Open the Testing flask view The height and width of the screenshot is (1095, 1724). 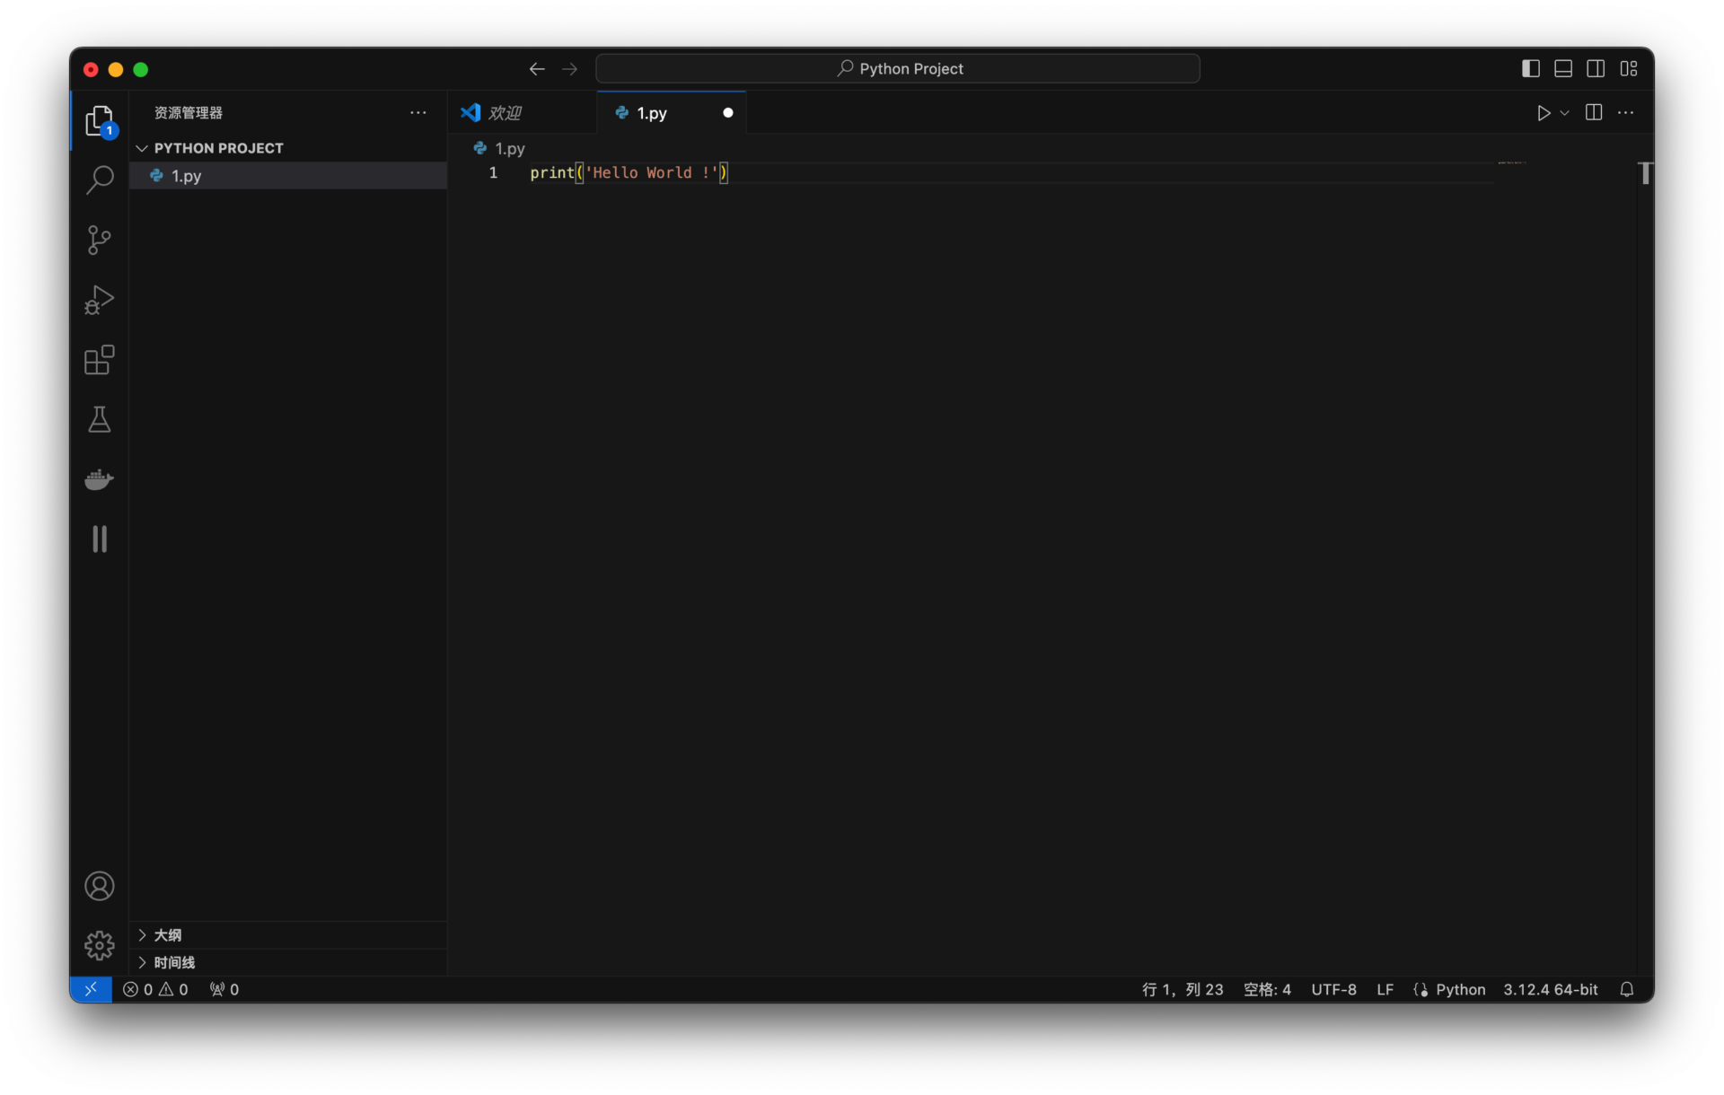coord(99,419)
